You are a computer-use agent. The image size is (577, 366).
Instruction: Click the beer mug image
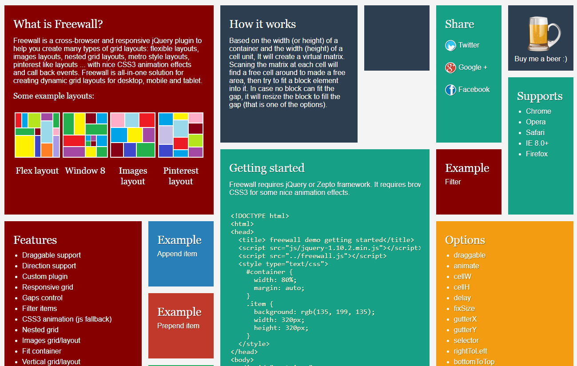pos(543,34)
